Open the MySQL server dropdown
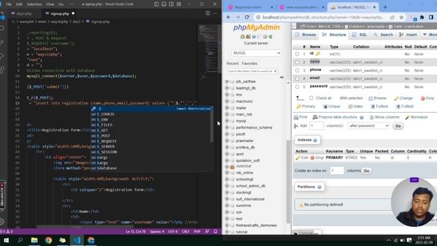Image resolution: width=437 pixels, height=246 pixels. 256,53
